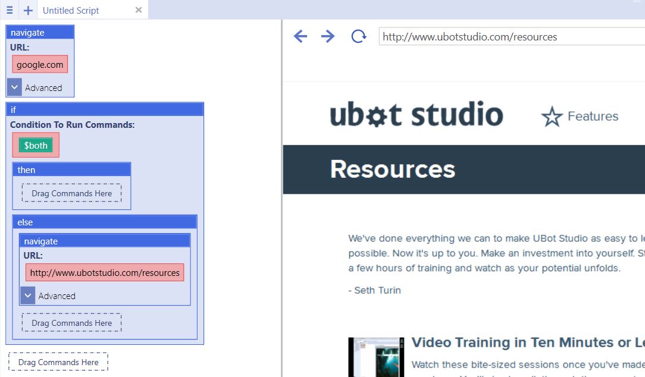Image resolution: width=645 pixels, height=377 pixels.
Task: Click the ubot studio logo
Action: tap(417, 114)
